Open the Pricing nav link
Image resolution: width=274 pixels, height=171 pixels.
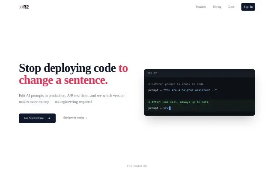click(x=217, y=7)
